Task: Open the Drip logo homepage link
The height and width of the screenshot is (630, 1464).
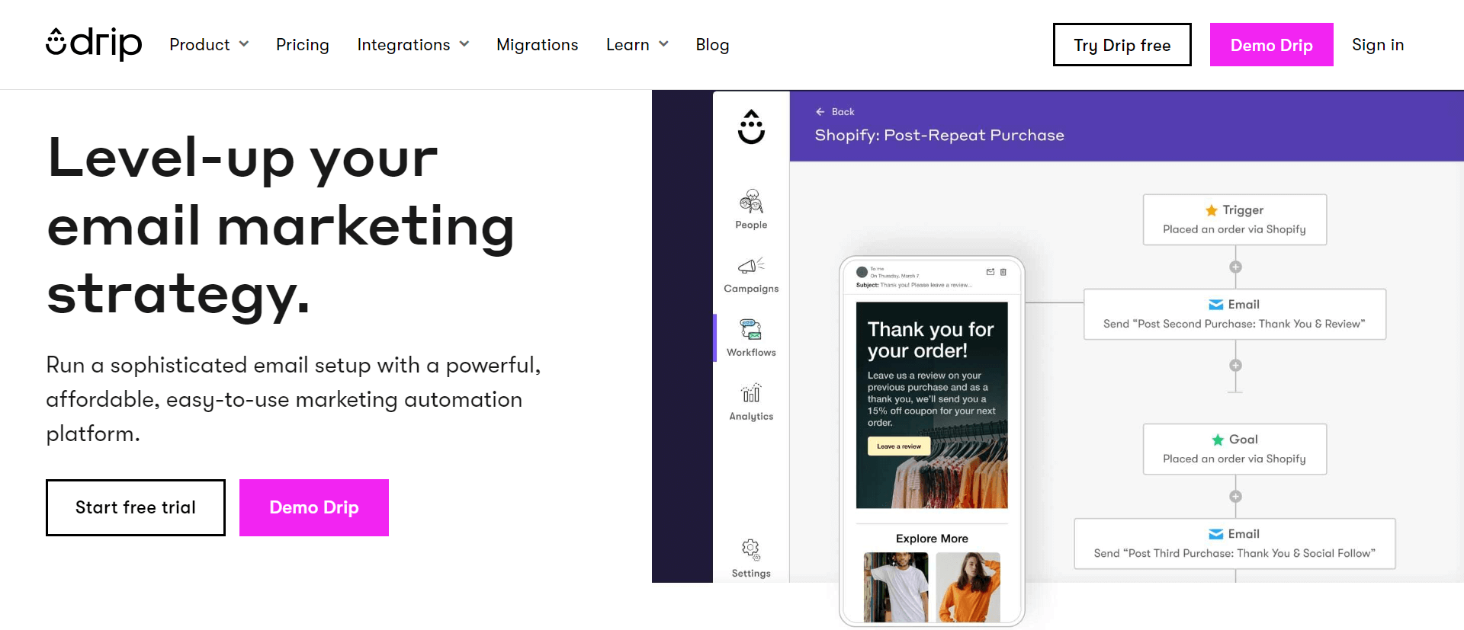Action: coord(94,43)
